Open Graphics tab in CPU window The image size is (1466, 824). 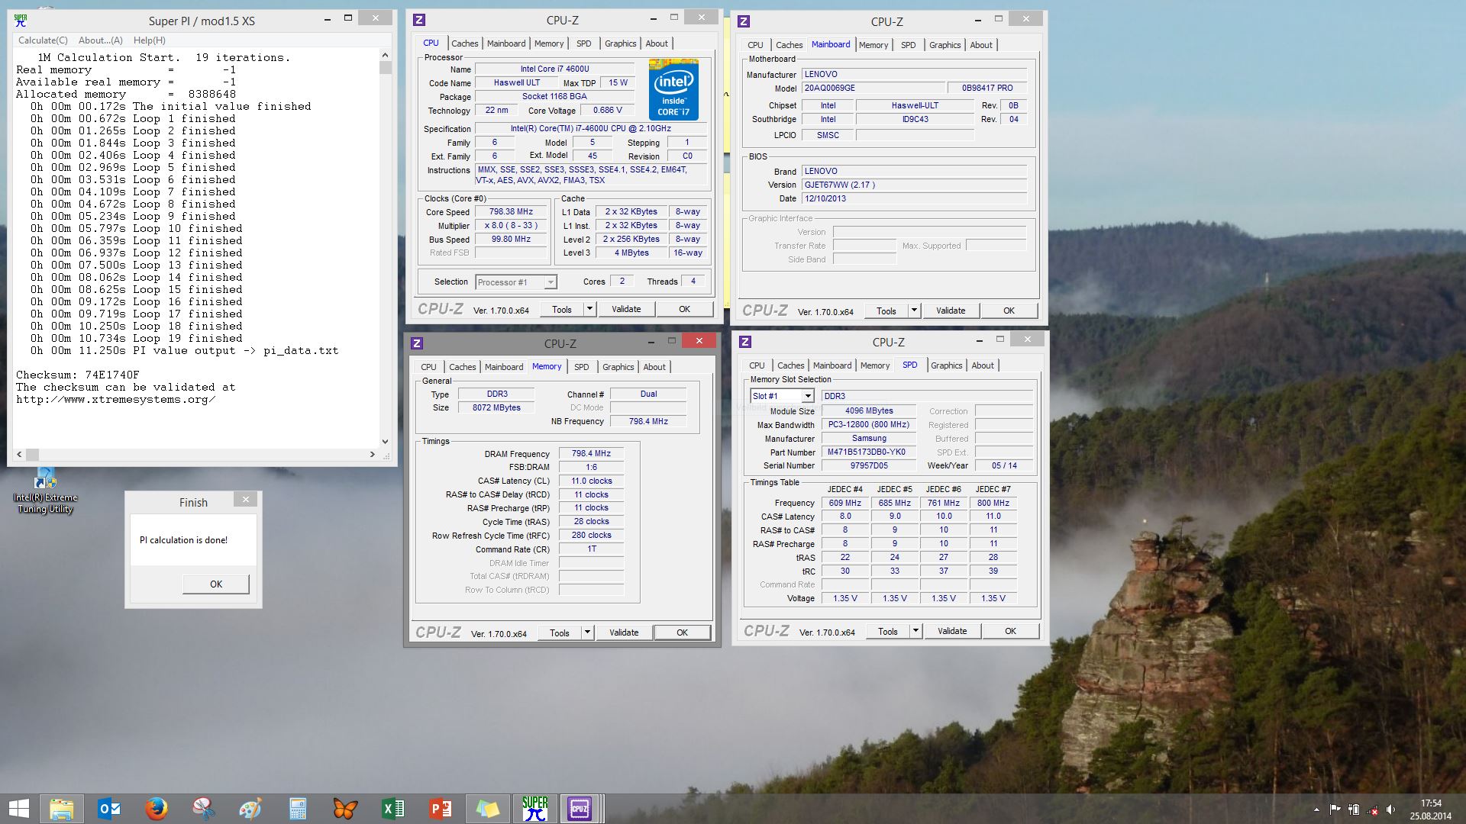tap(620, 43)
